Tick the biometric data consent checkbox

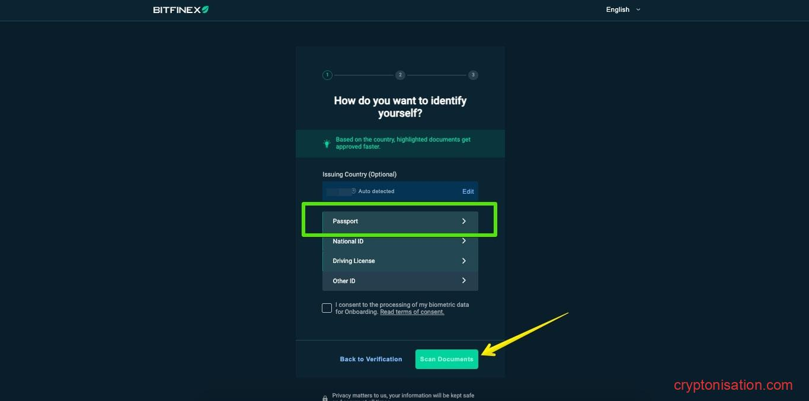tap(327, 308)
